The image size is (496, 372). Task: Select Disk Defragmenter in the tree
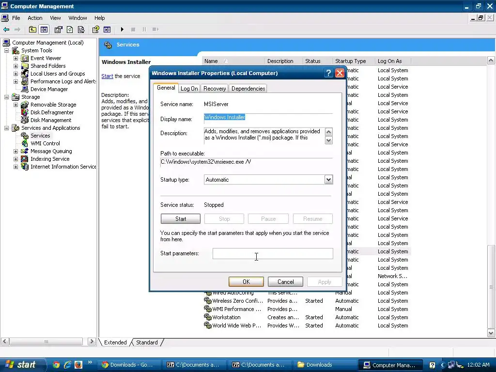52,112
